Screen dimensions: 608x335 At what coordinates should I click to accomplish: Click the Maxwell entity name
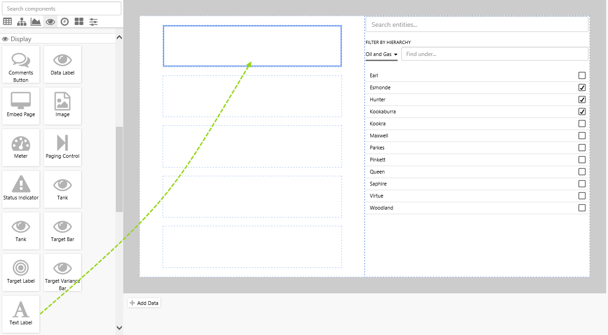click(379, 136)
